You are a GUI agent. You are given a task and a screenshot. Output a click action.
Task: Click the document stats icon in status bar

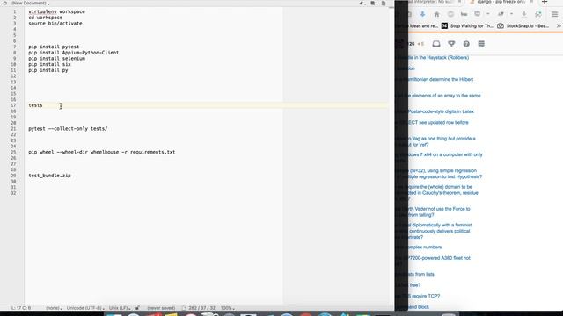[x=184, y=308]
